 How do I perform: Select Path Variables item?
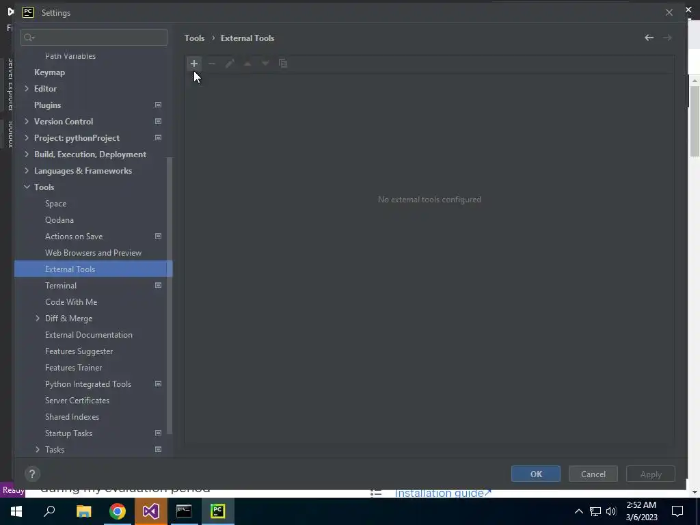tap(70, 56)
